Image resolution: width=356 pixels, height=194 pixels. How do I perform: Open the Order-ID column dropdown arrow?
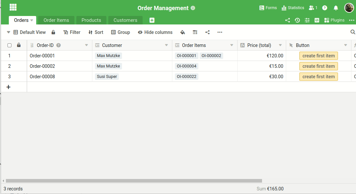coord(86,45)
